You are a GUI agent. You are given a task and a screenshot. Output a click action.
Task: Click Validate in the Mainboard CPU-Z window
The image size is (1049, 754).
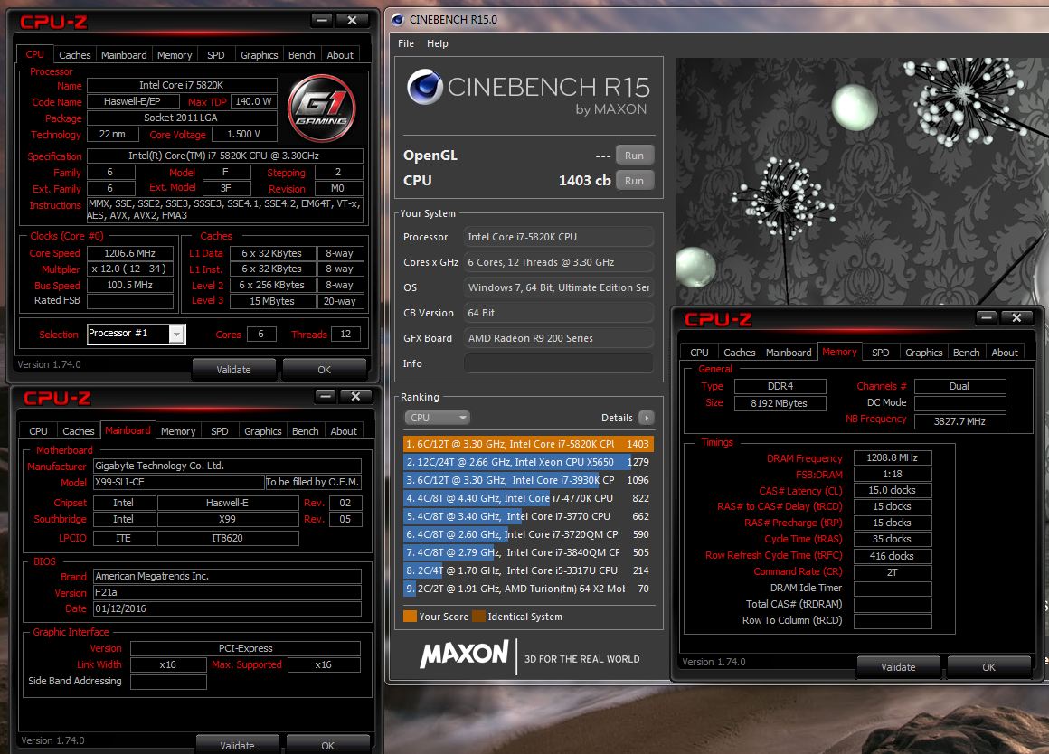pyautogui.click(x=238, y=745)
